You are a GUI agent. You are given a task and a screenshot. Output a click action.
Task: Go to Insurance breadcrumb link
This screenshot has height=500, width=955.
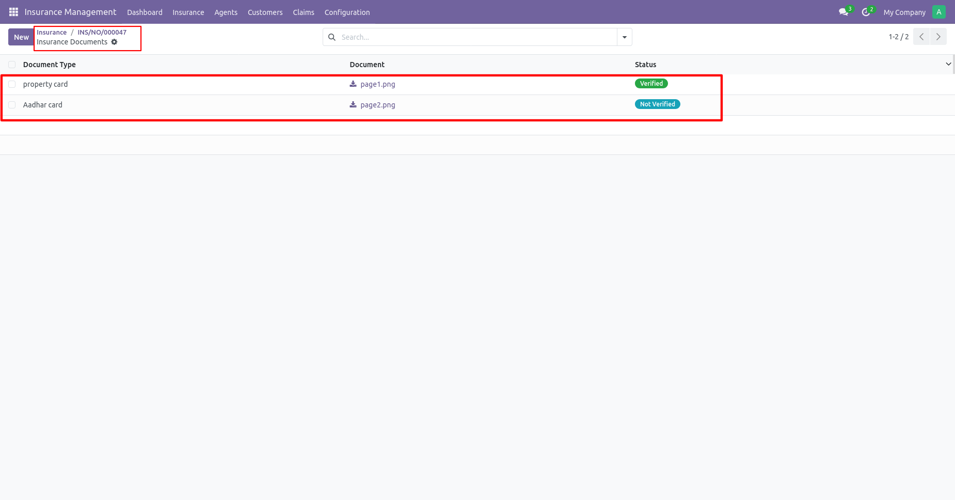pos(52,32)
